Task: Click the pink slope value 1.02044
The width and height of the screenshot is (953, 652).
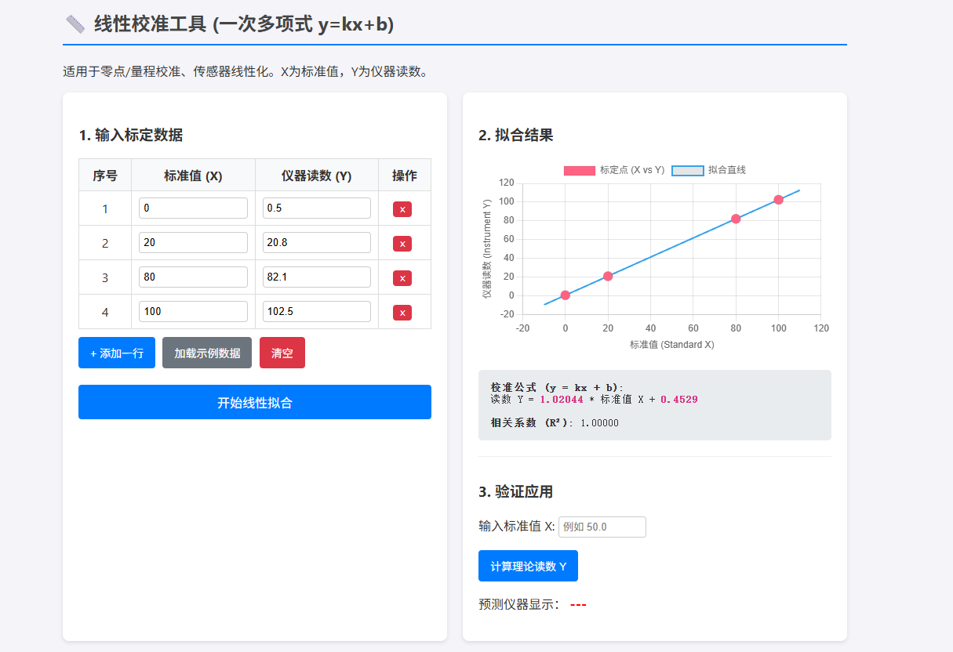Action: 562,400
